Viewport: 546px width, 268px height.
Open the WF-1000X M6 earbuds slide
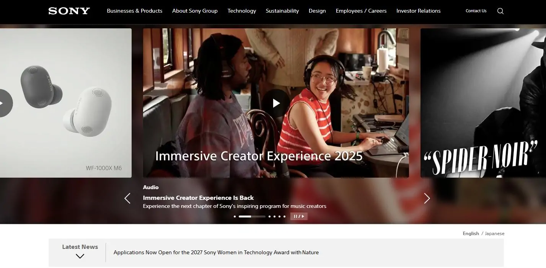pos(66,103)
